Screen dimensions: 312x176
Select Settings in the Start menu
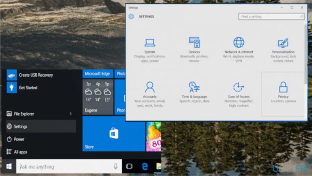41,126
